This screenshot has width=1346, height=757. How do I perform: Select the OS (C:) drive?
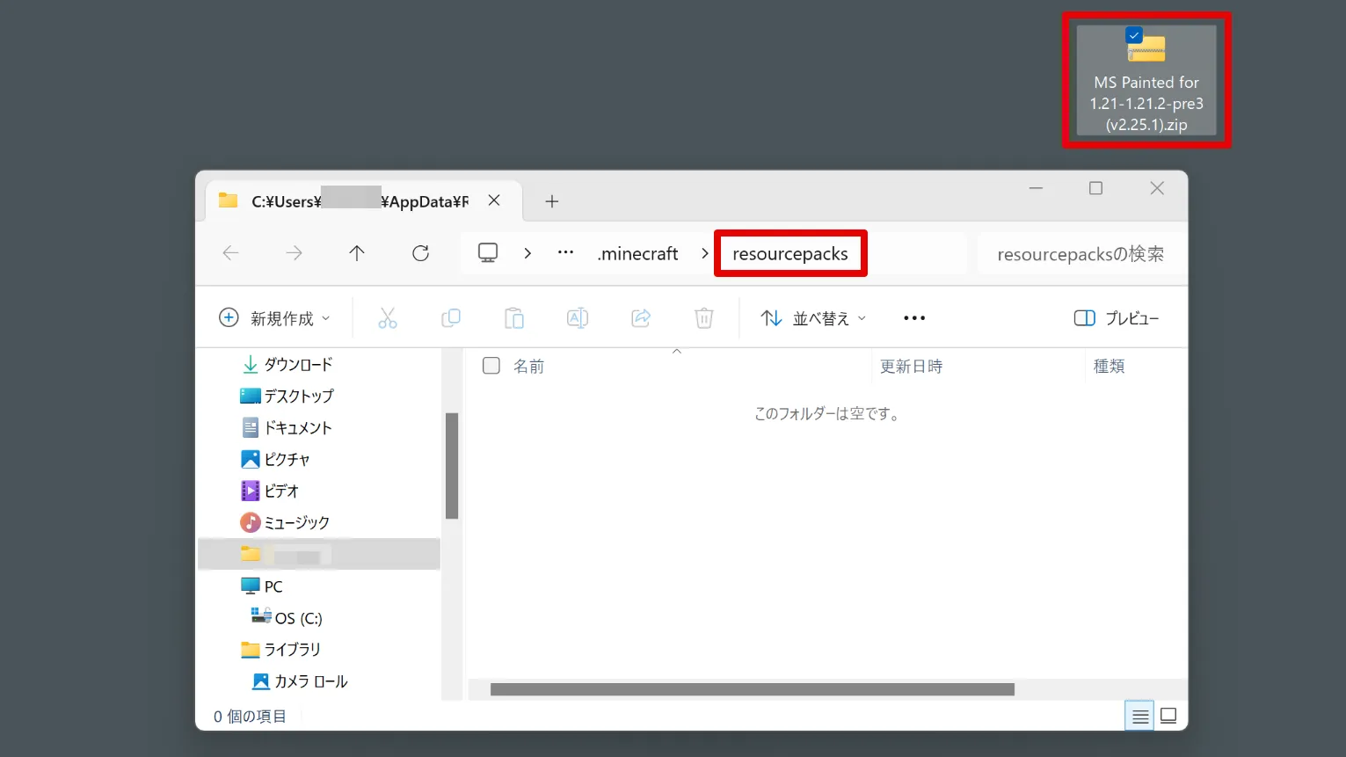tap(287, 617)
